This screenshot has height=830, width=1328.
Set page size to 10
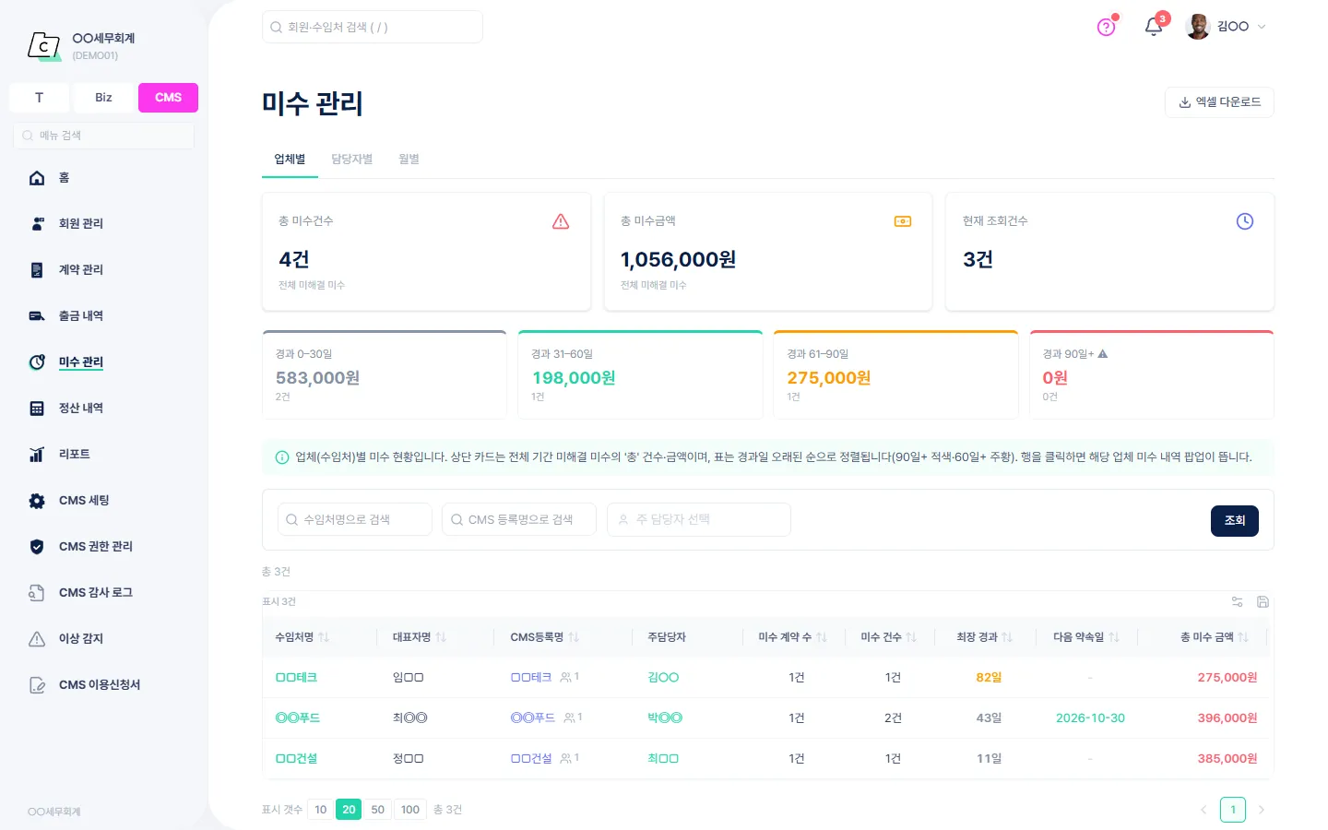(320, 810)
